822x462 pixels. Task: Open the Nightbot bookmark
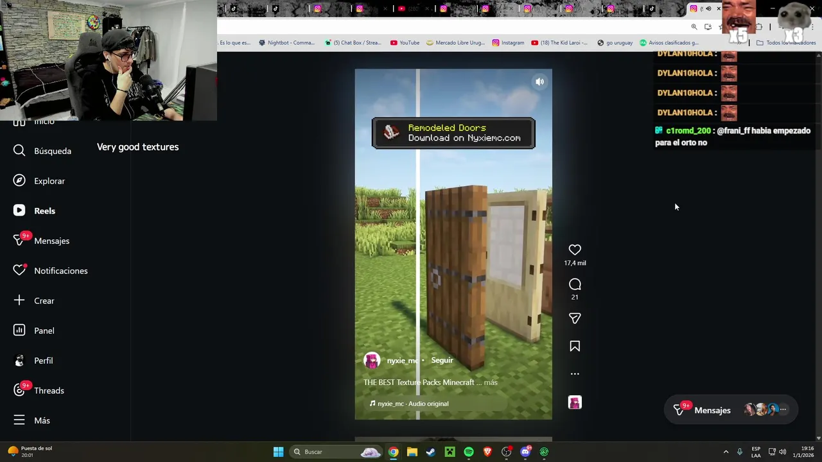[x=286, y=43]
